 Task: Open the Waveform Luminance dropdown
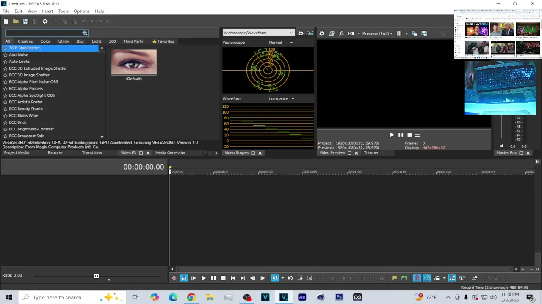282,99
